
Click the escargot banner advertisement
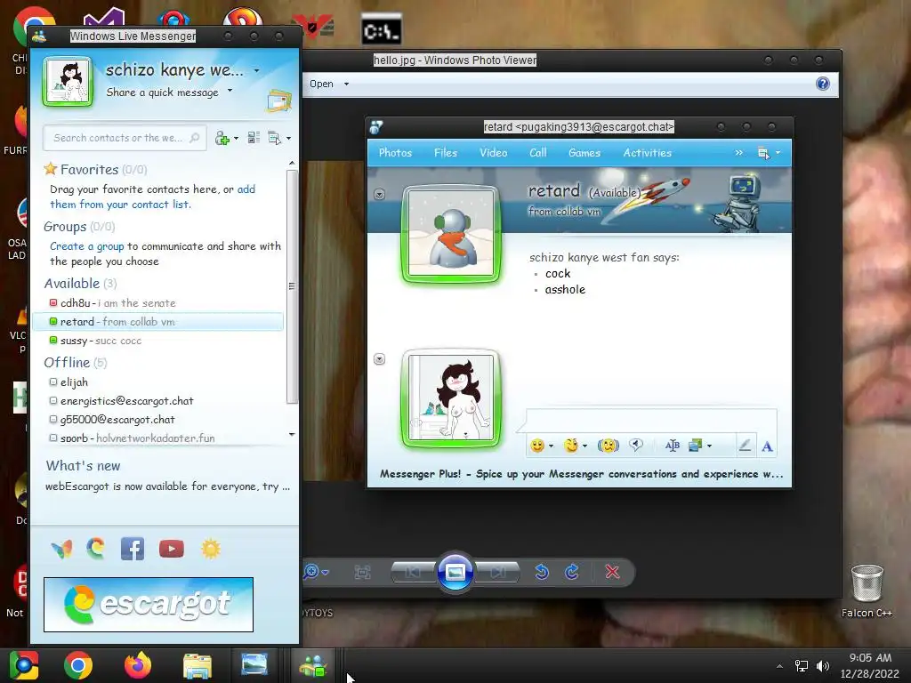tap(149, 605)
